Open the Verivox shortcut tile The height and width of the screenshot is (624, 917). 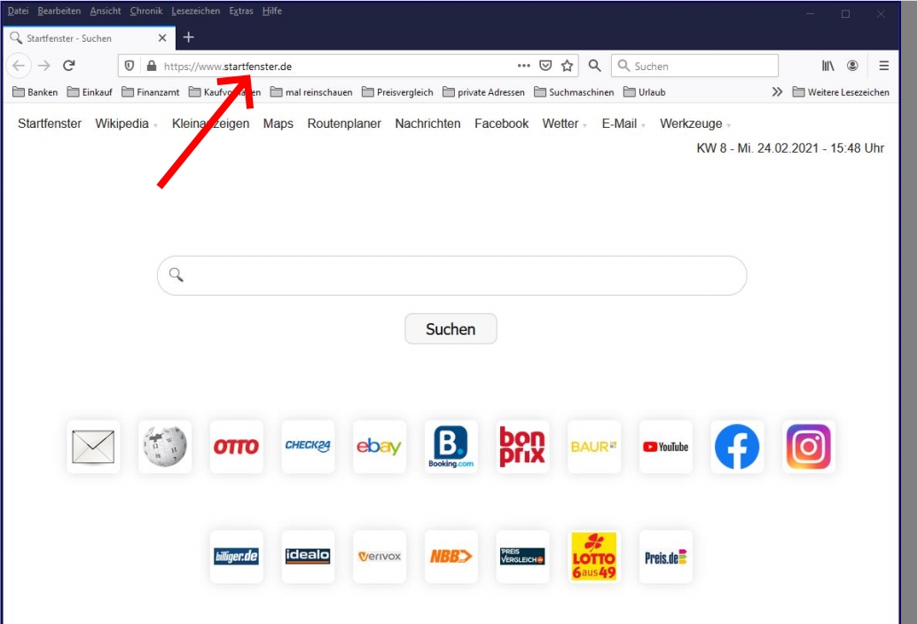pos(380,557)
